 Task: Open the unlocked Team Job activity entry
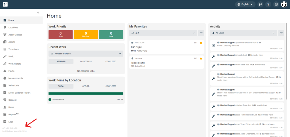(247, 107)
